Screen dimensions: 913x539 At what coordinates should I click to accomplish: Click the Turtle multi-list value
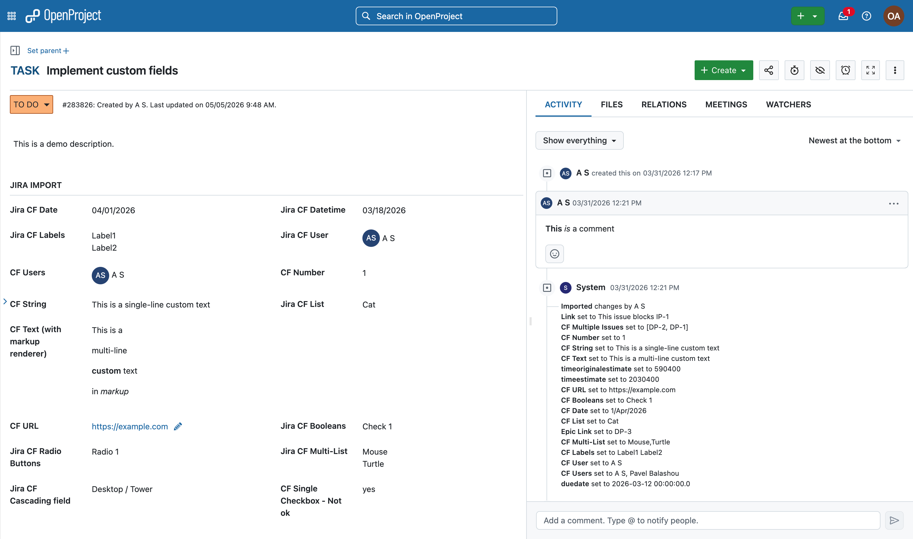tap(373, 464)
